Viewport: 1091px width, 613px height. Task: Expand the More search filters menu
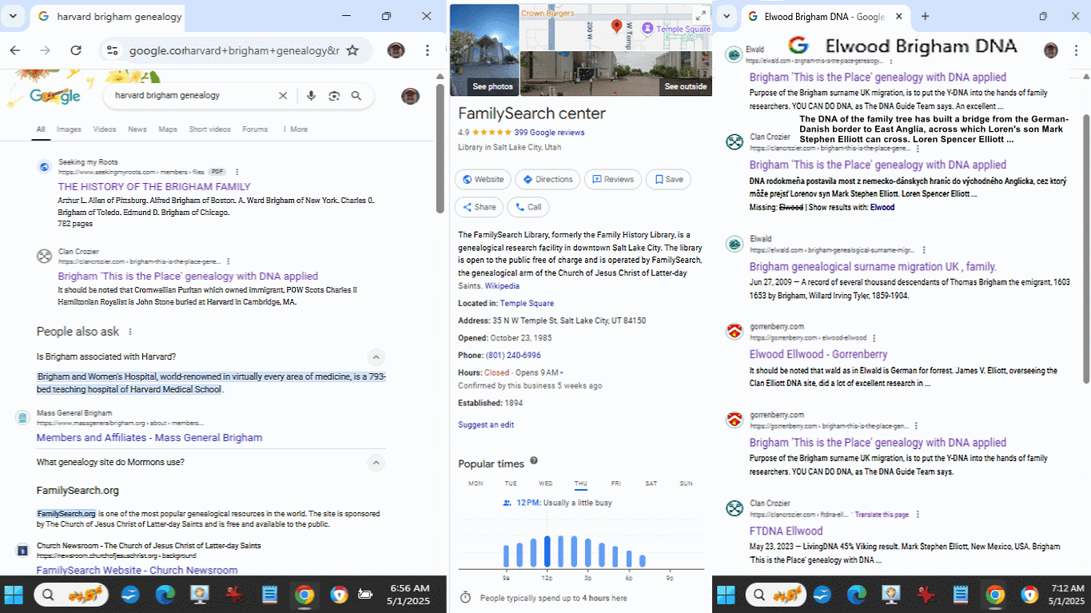click(x=295, y=129)
